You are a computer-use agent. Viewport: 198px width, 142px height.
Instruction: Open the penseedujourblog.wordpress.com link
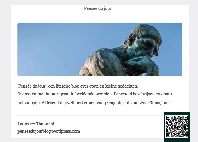[x=49, y=131]
